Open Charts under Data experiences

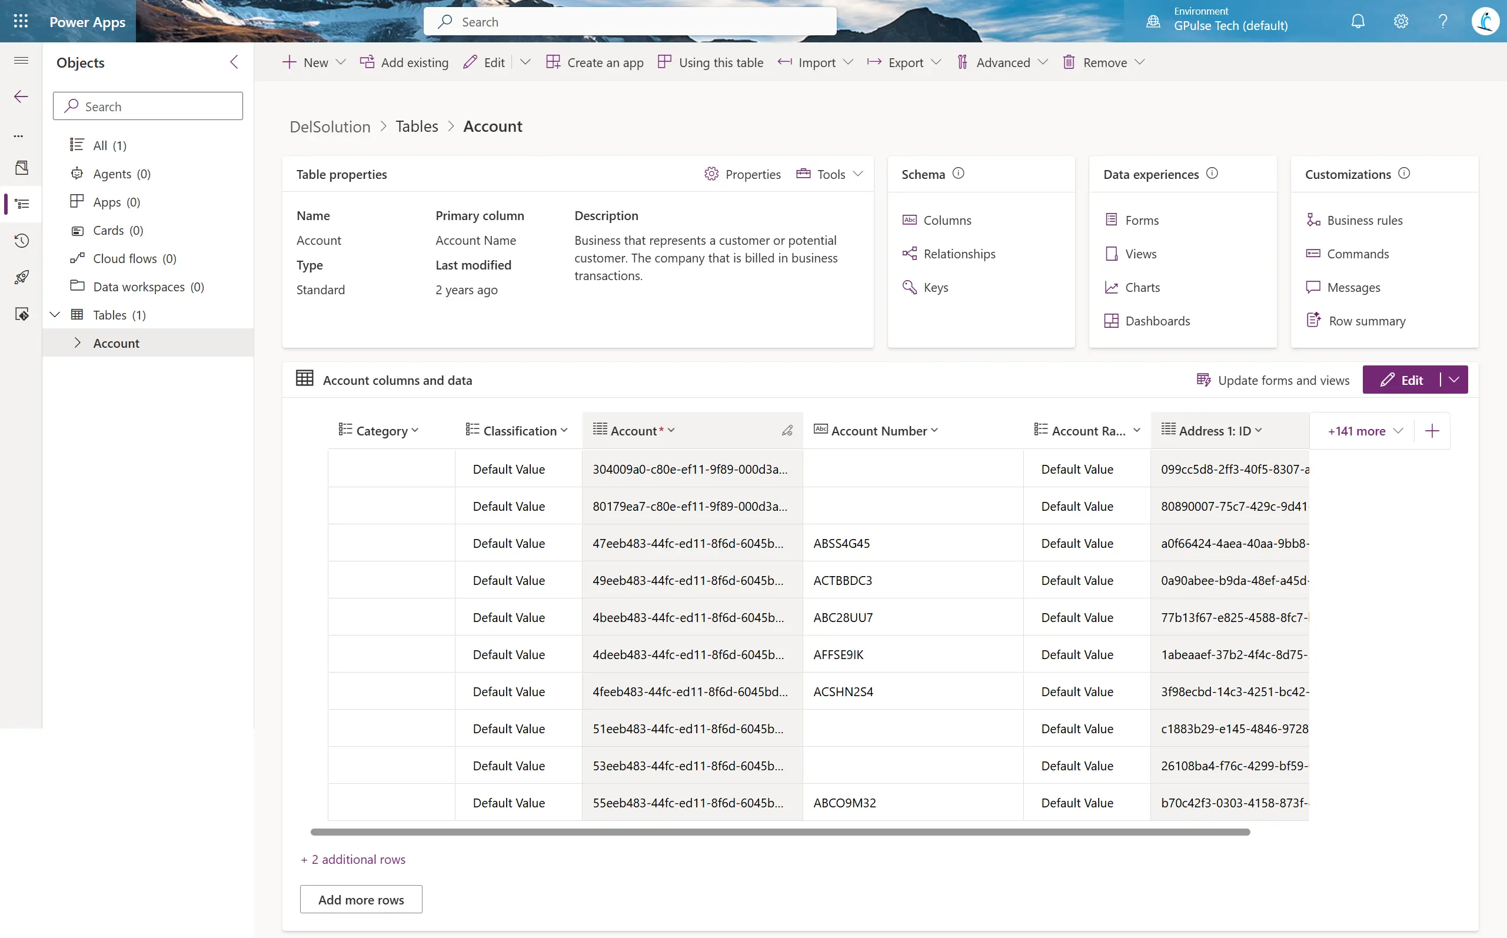(x=1142, y=287)
